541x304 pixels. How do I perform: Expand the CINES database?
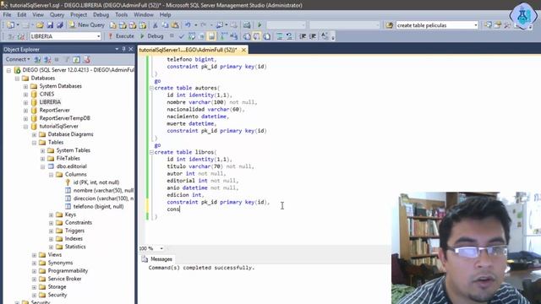tap(25, 95)
